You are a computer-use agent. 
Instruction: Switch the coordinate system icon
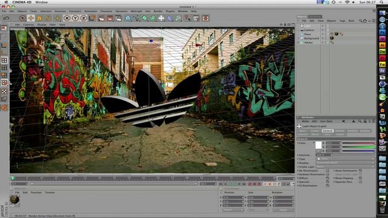coord(92,18)
